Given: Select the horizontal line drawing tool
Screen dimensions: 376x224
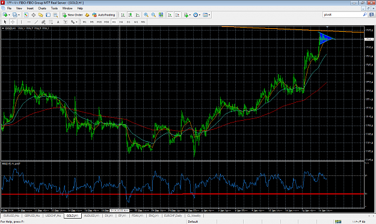Looking at the screenshot, I should pyautogui.click(x=29, y=22).
